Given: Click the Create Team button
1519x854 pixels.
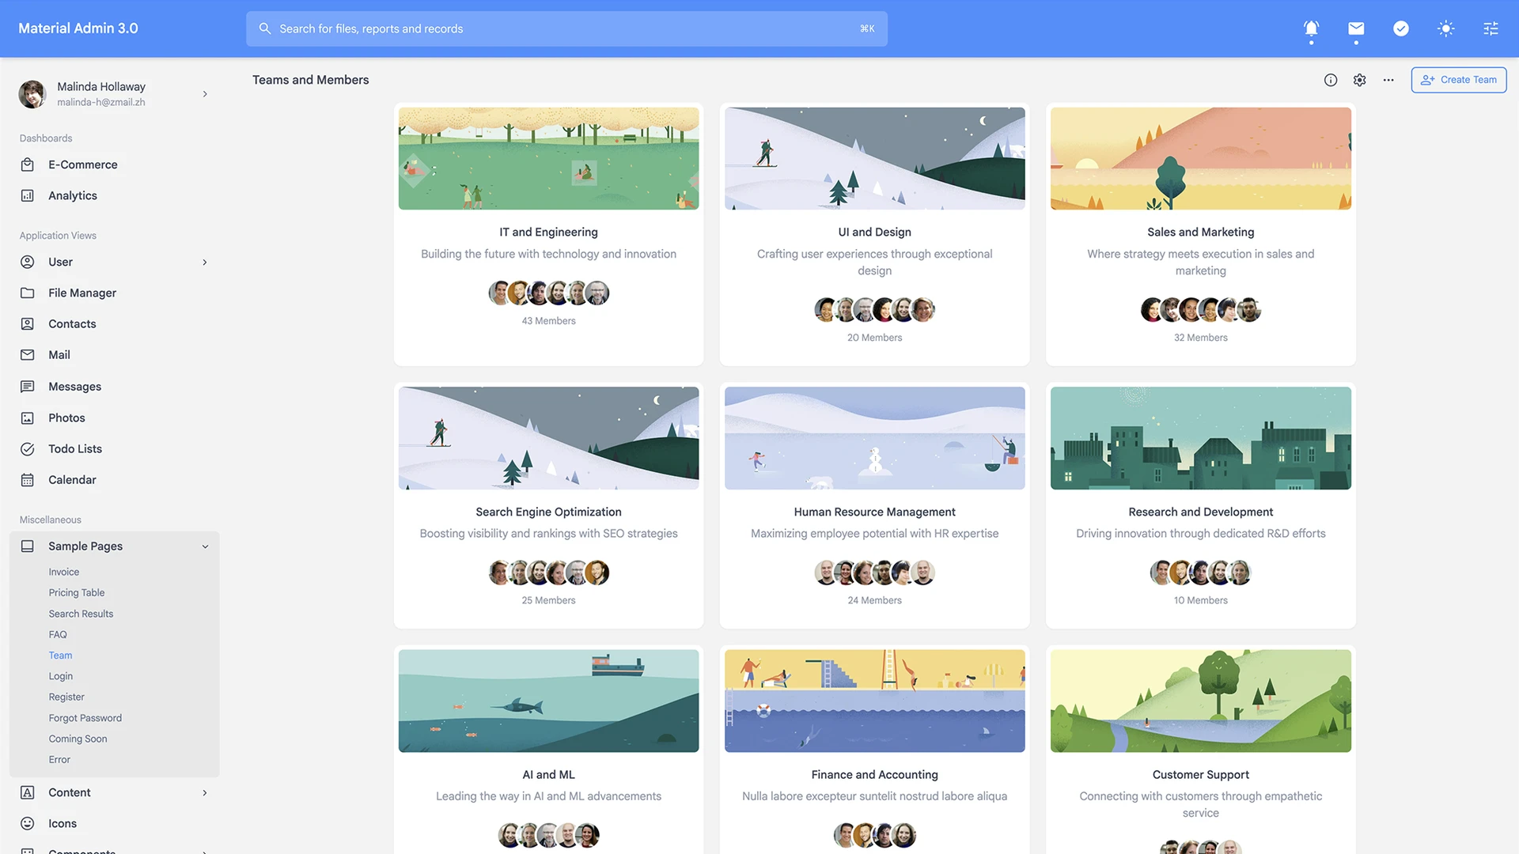Looking at the screenshot, I should click(x=1458, y=80).
